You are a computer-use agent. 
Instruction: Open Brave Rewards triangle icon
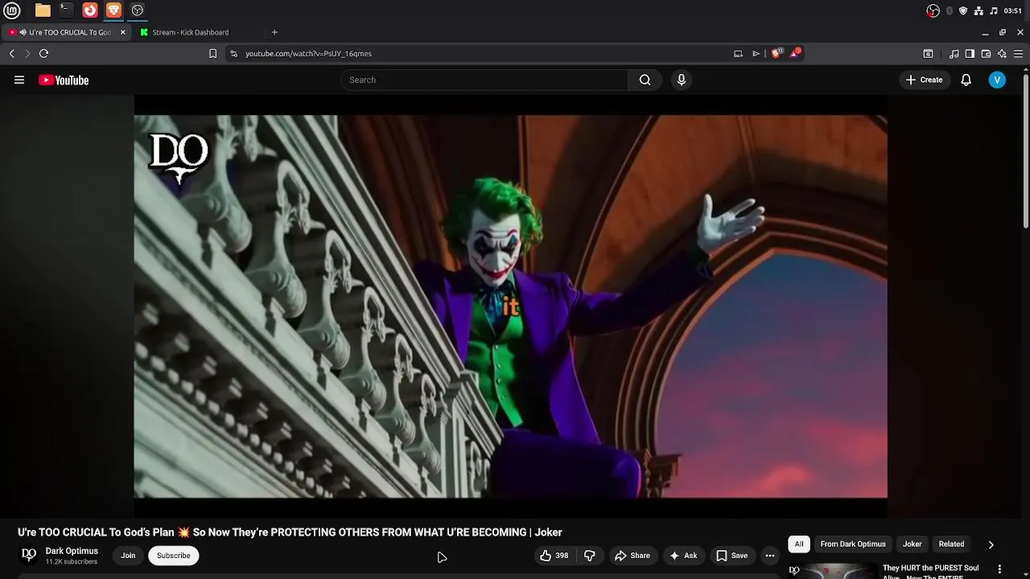pyautogui.click(x=795, y=53)
